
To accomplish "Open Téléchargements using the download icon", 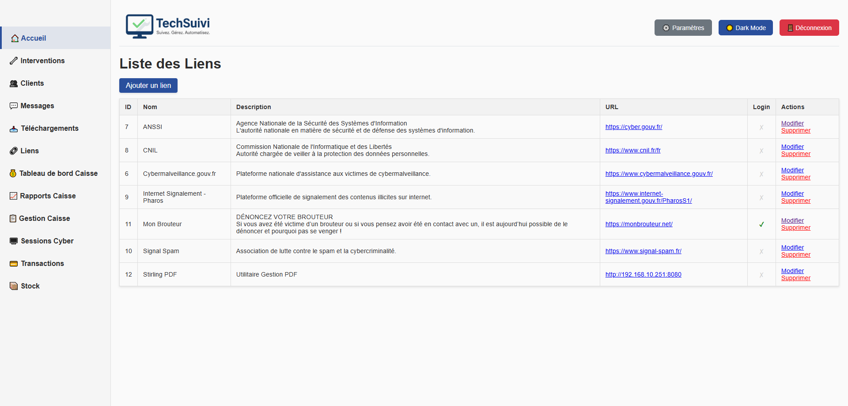I will click(14, 129).
